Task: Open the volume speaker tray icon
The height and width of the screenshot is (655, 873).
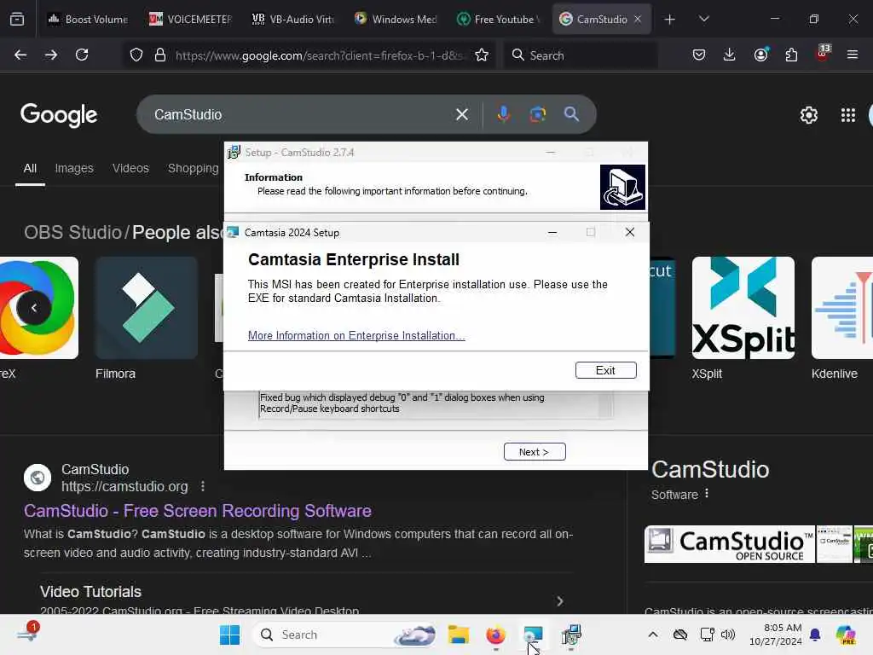Action: coord(728,635)
